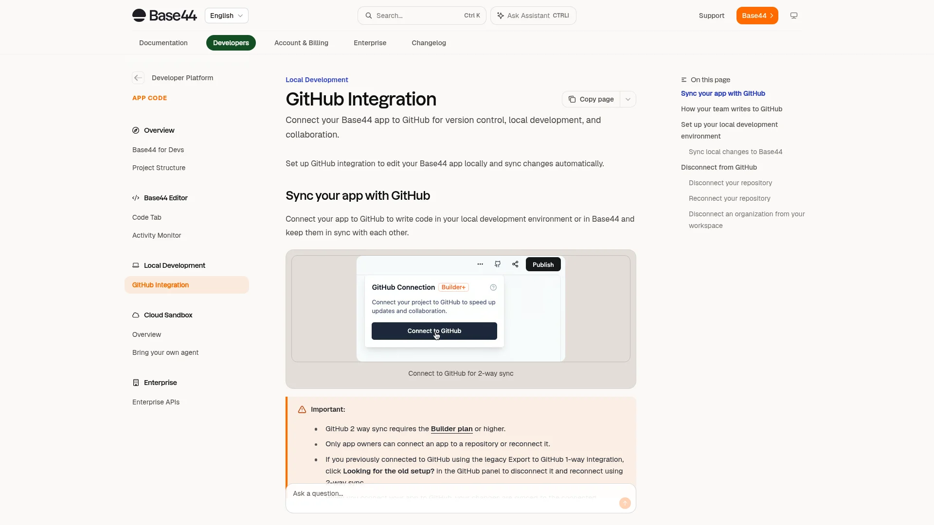Click the copy icon in Copy page button
The image size is (934, 525).
point(572,99)
